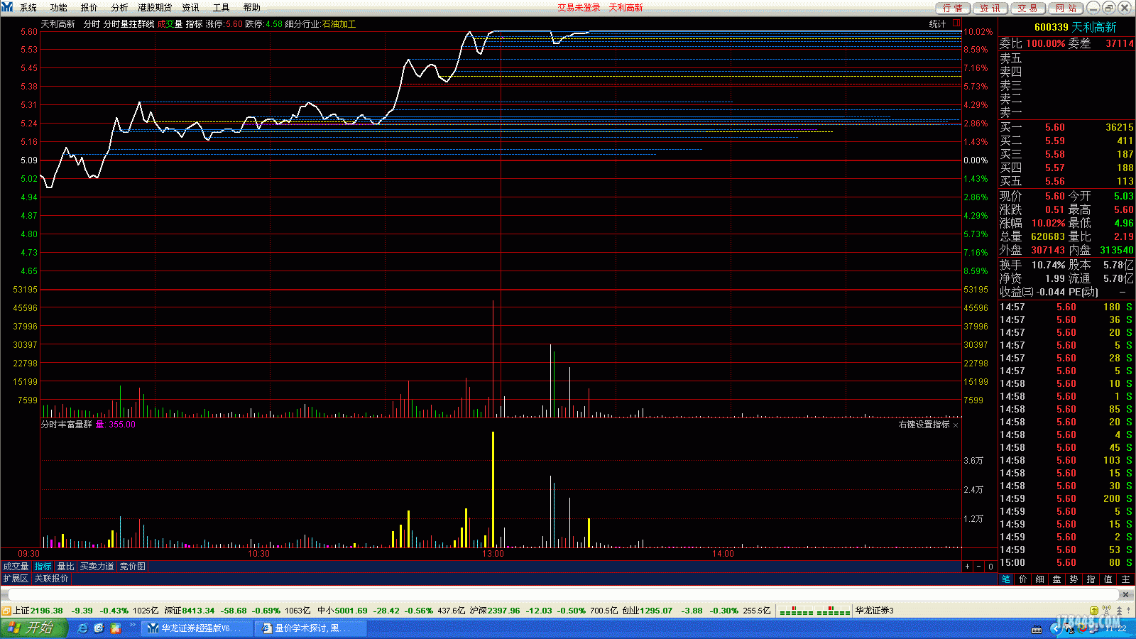
Task: Open the Windows 开始 start menu
Action: tap(34, 628)
